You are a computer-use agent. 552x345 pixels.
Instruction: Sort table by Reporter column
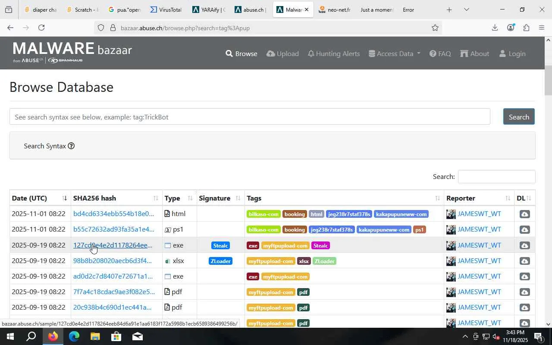(x=479, y=198)
